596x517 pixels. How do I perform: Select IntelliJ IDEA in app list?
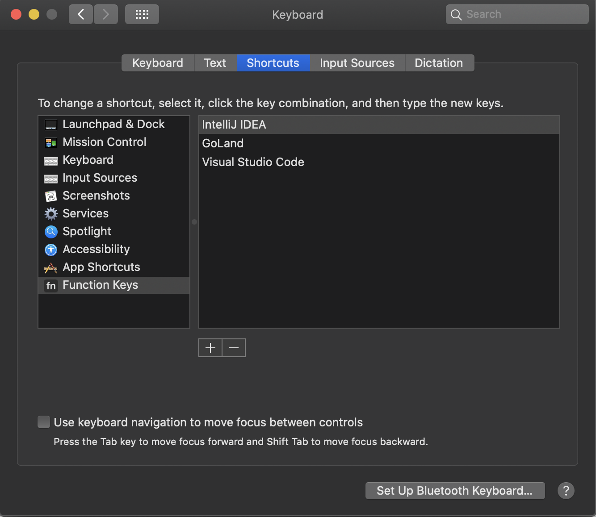coord(379,125)
